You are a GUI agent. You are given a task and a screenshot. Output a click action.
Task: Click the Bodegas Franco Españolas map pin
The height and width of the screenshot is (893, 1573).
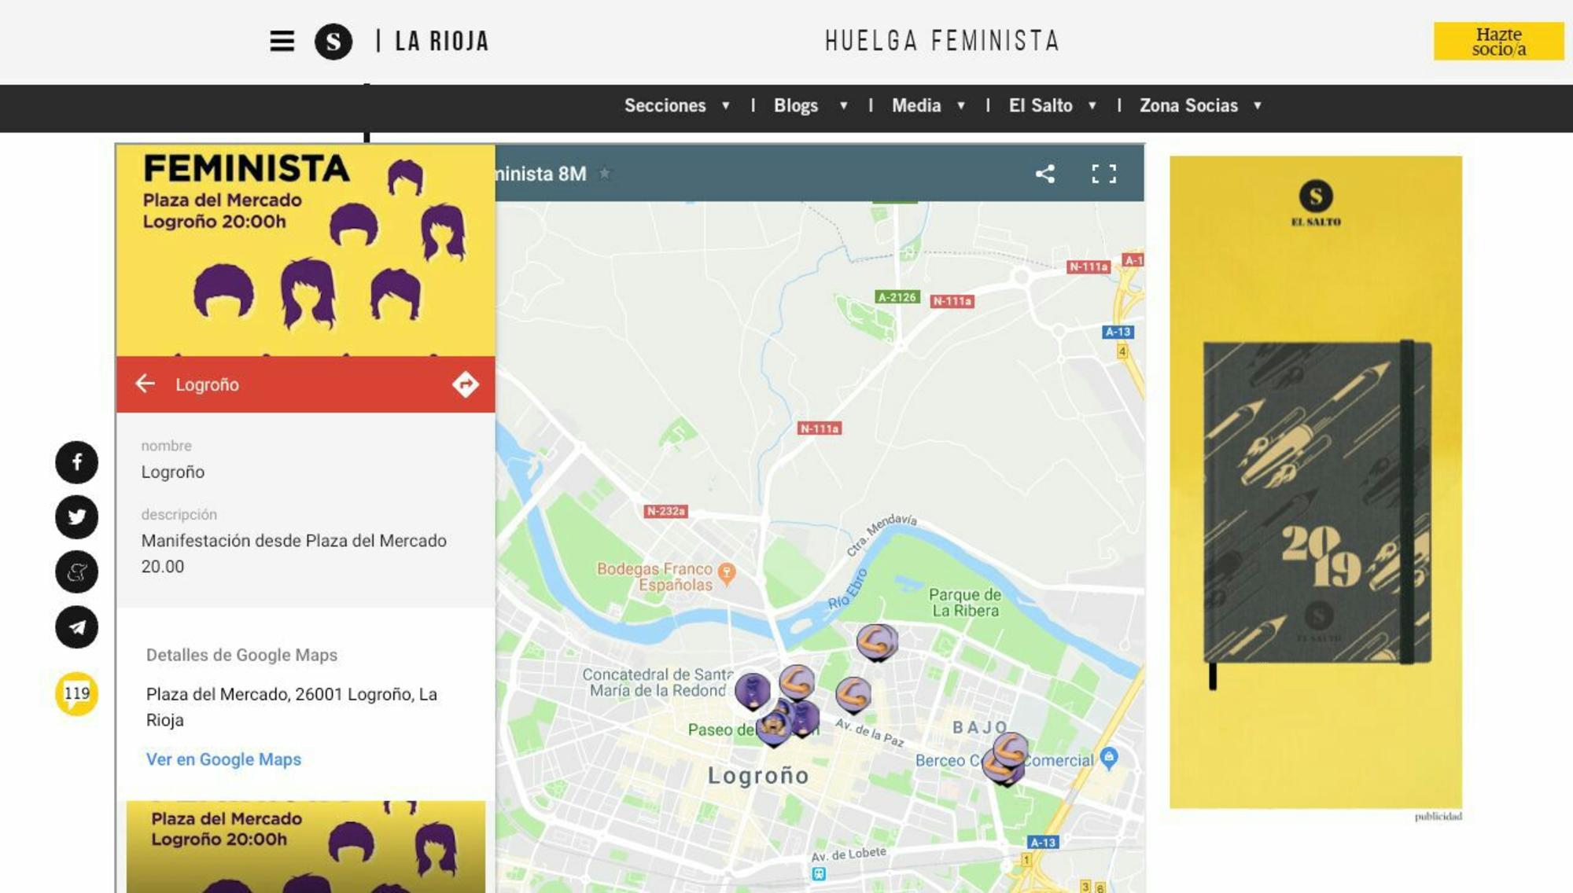click(x=727, y=572)
